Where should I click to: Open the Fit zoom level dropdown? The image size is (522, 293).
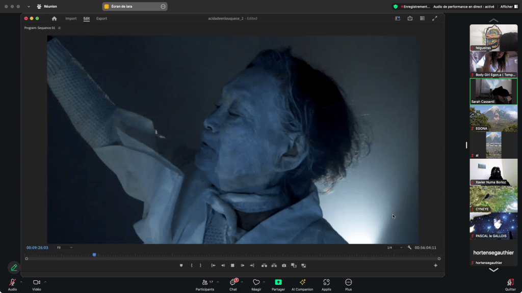(x=65, y=248)
